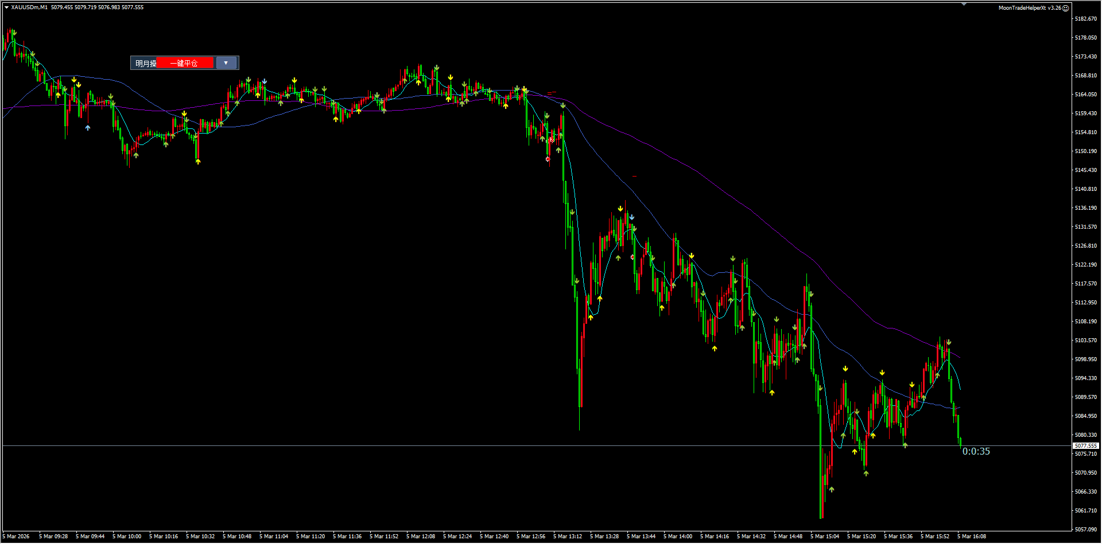Screen dimensions: 1102x544
Task: Expand the panel with the ▼ button
Action: (226, 63)
